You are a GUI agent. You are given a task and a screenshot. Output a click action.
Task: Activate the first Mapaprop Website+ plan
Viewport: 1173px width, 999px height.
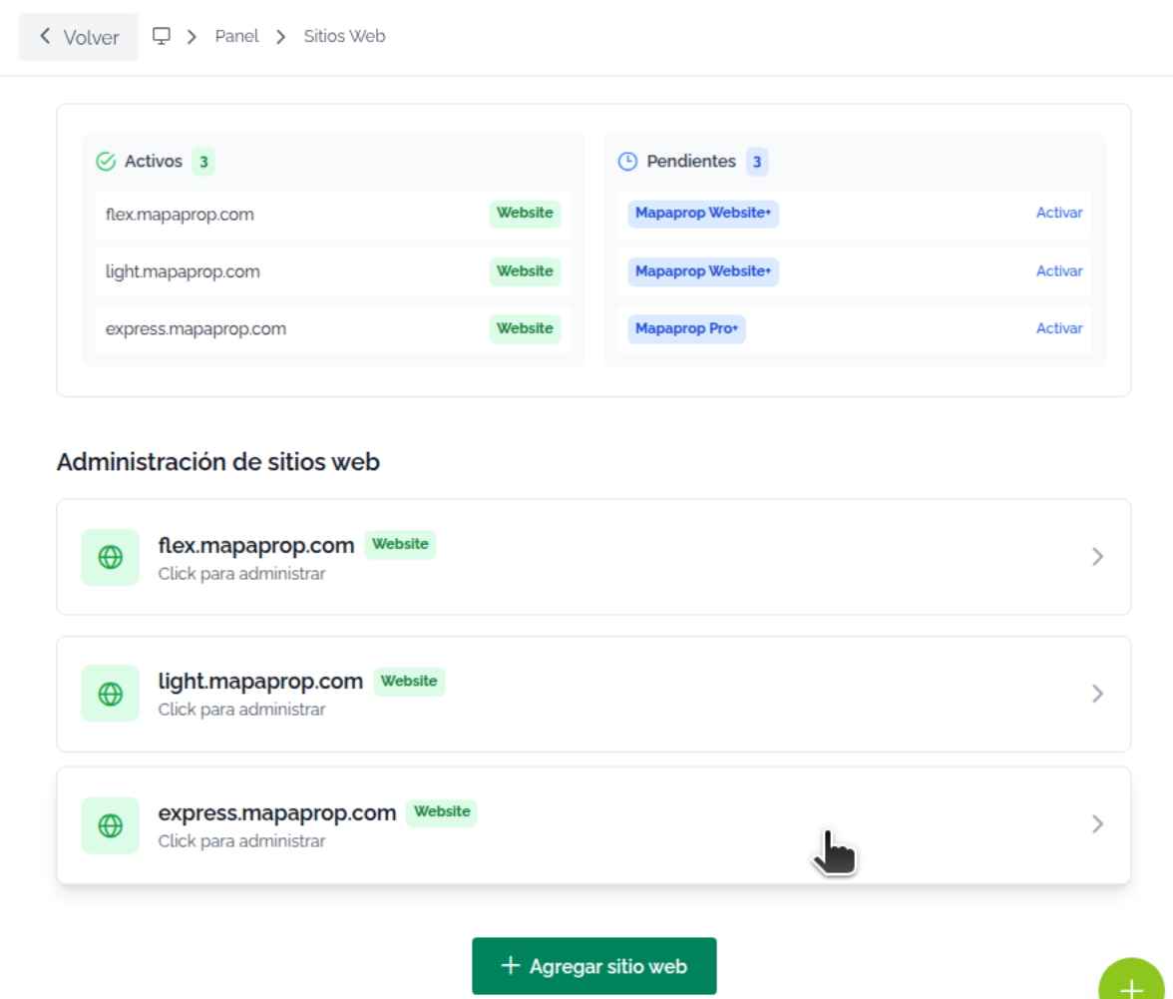coord(1059,213)
